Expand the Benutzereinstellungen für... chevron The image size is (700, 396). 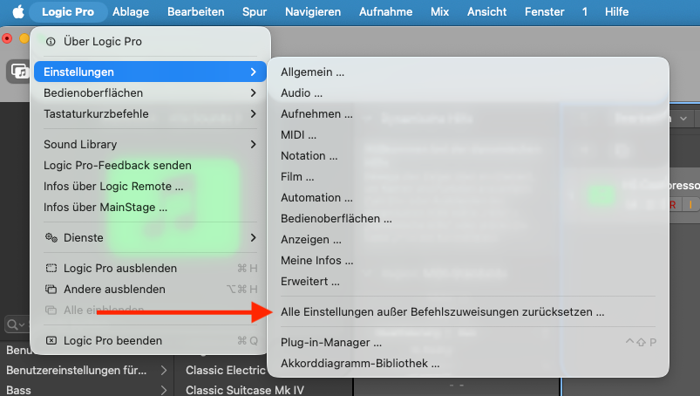[x=164, y=370]
